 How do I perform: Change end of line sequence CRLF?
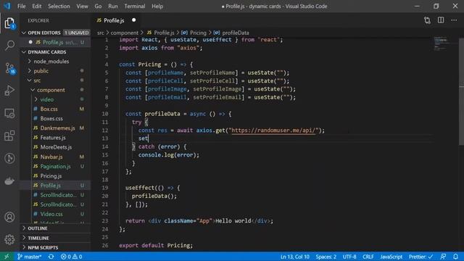click(x=368, y=257)
